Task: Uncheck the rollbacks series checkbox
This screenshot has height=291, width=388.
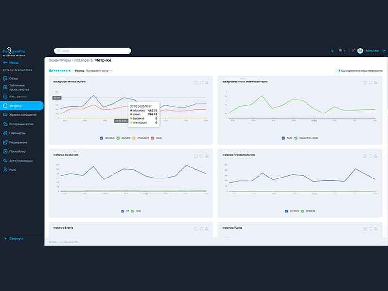Action: pyautogui.click(x=302, y=211)
